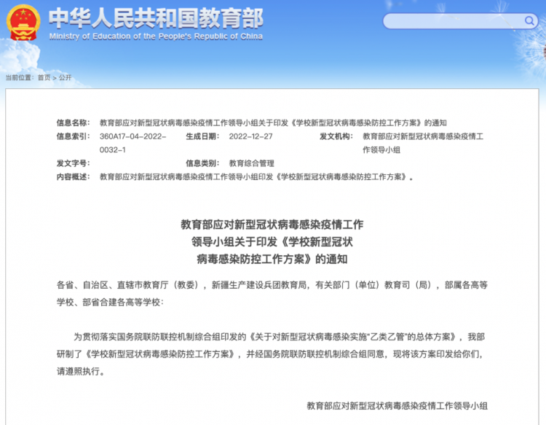
Task: Click the search magnifier icon
Action: 529,21
